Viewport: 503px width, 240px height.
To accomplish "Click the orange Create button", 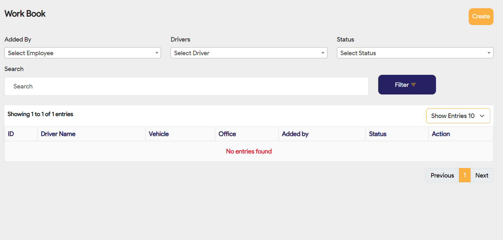I will (481, 16).
